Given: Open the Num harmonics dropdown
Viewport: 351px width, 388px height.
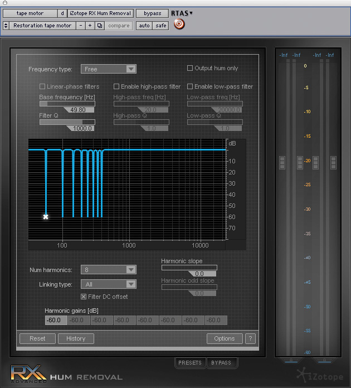Looking at the screenshot, I should point(108,269).
